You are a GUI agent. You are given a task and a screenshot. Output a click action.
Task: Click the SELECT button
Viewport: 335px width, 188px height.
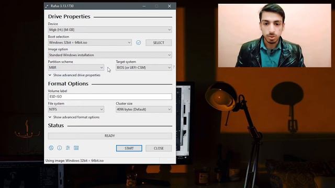click(x=159, y=43)
